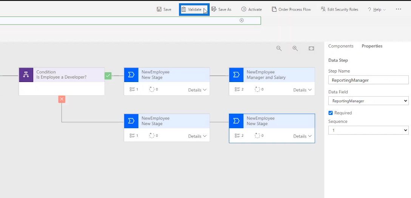Dismiss the notification bar with the X icon

click(242, 20)
